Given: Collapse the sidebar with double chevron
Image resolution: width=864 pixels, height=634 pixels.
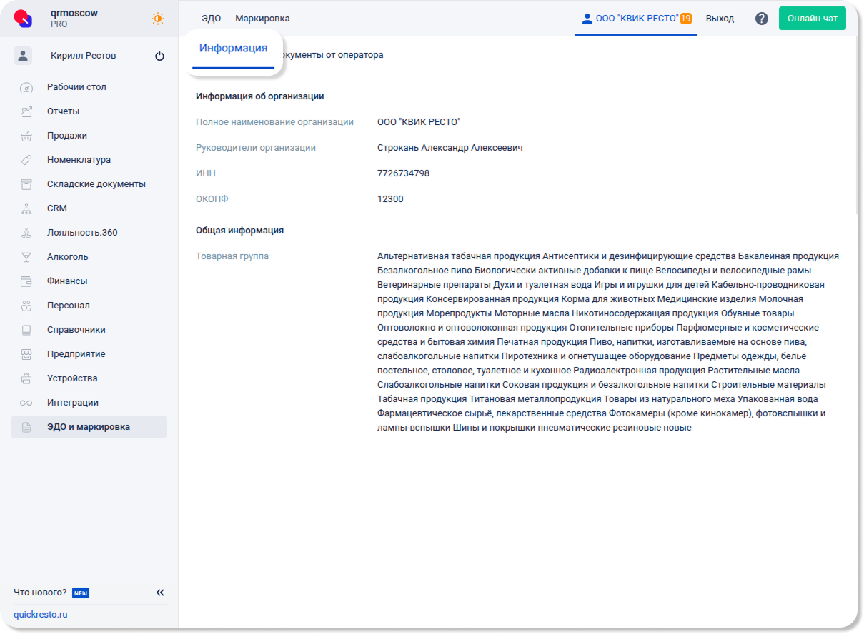Looking at the screenshot, I should (x=160, y=593).
